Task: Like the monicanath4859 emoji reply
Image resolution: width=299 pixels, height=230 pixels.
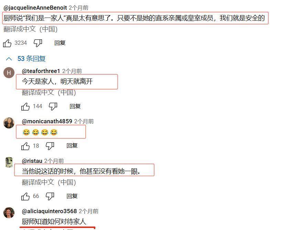Action: click(x=25, y=146)
